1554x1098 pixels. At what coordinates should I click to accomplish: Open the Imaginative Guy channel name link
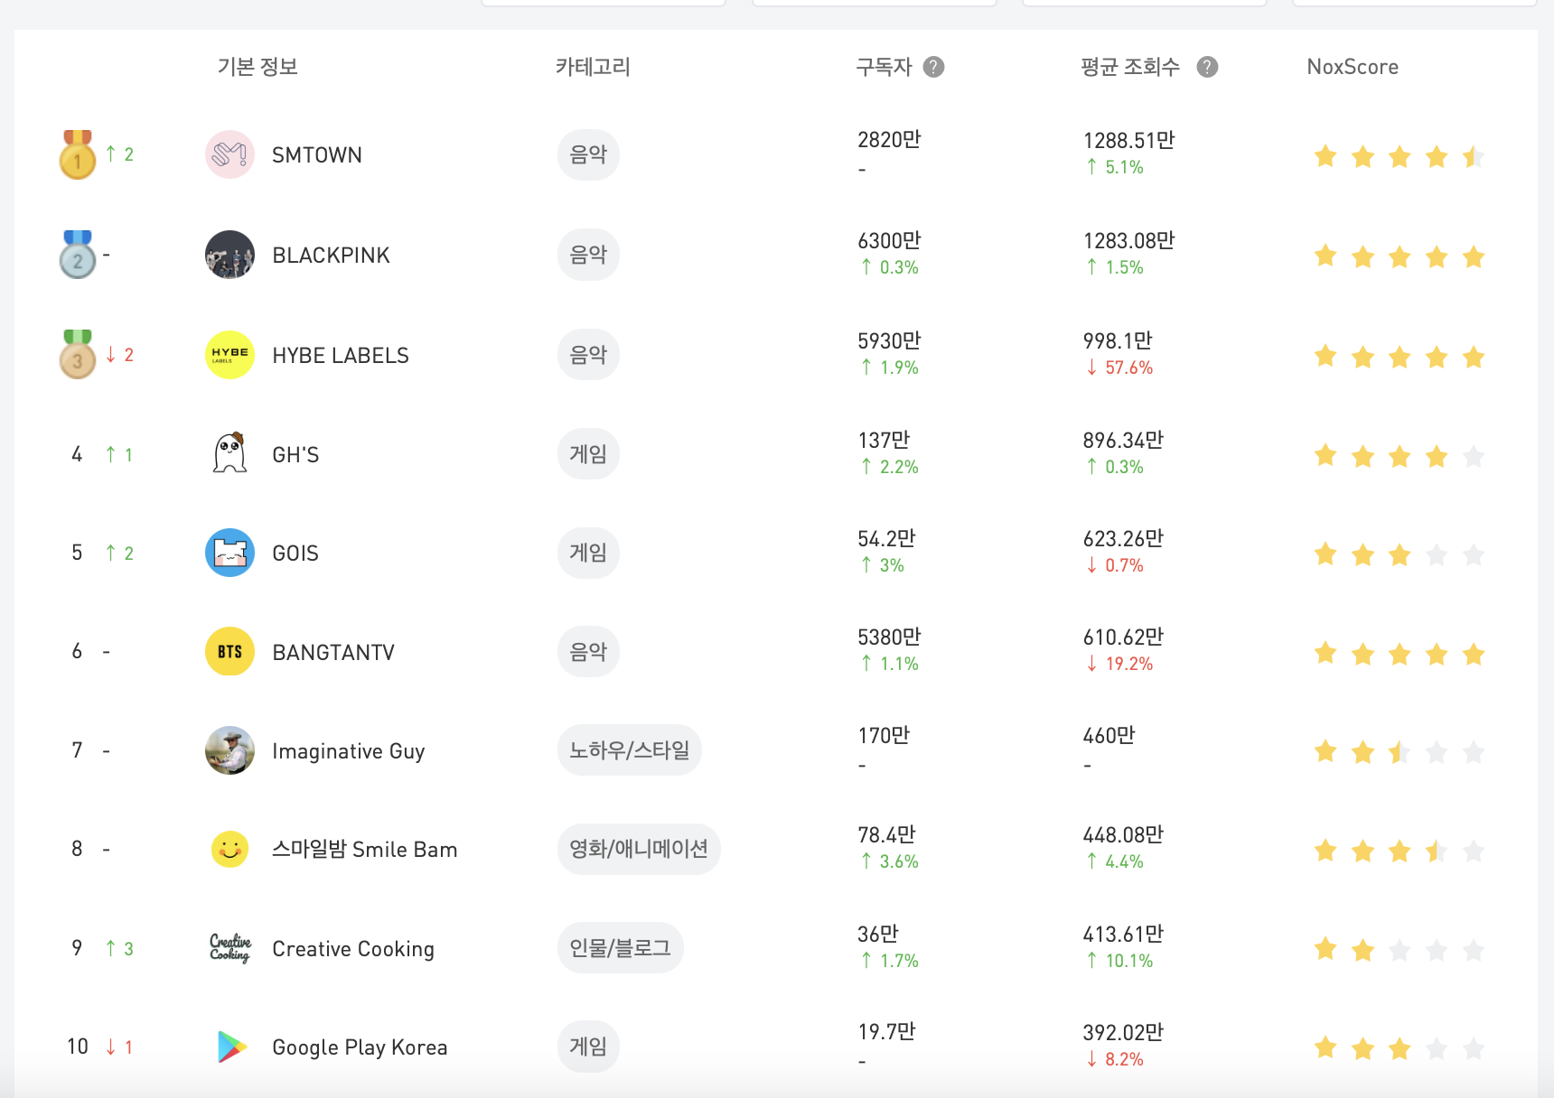348,750
